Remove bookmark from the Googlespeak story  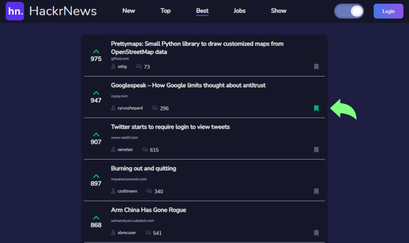tap(316, 108)
